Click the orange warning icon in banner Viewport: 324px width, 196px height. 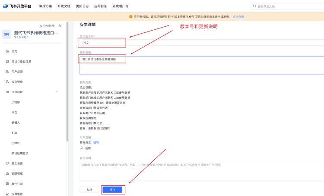130,17
